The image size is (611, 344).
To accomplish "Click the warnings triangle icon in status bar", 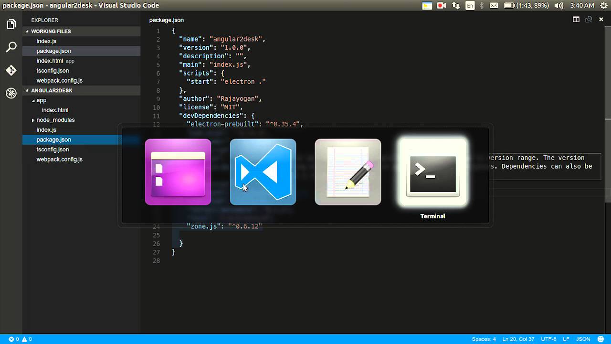I will tap(27, 339).
